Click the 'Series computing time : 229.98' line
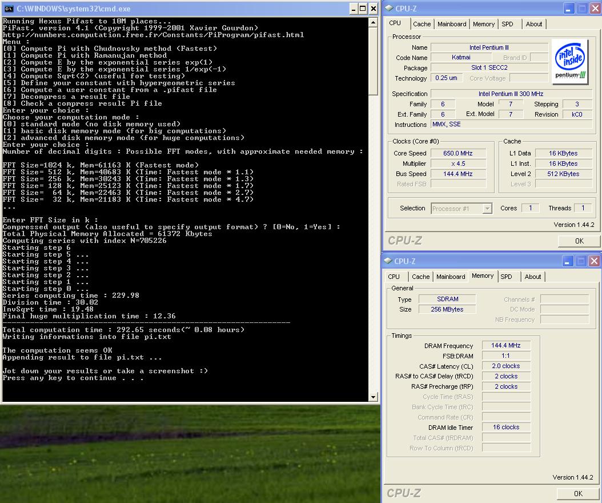 coord(71,296)
